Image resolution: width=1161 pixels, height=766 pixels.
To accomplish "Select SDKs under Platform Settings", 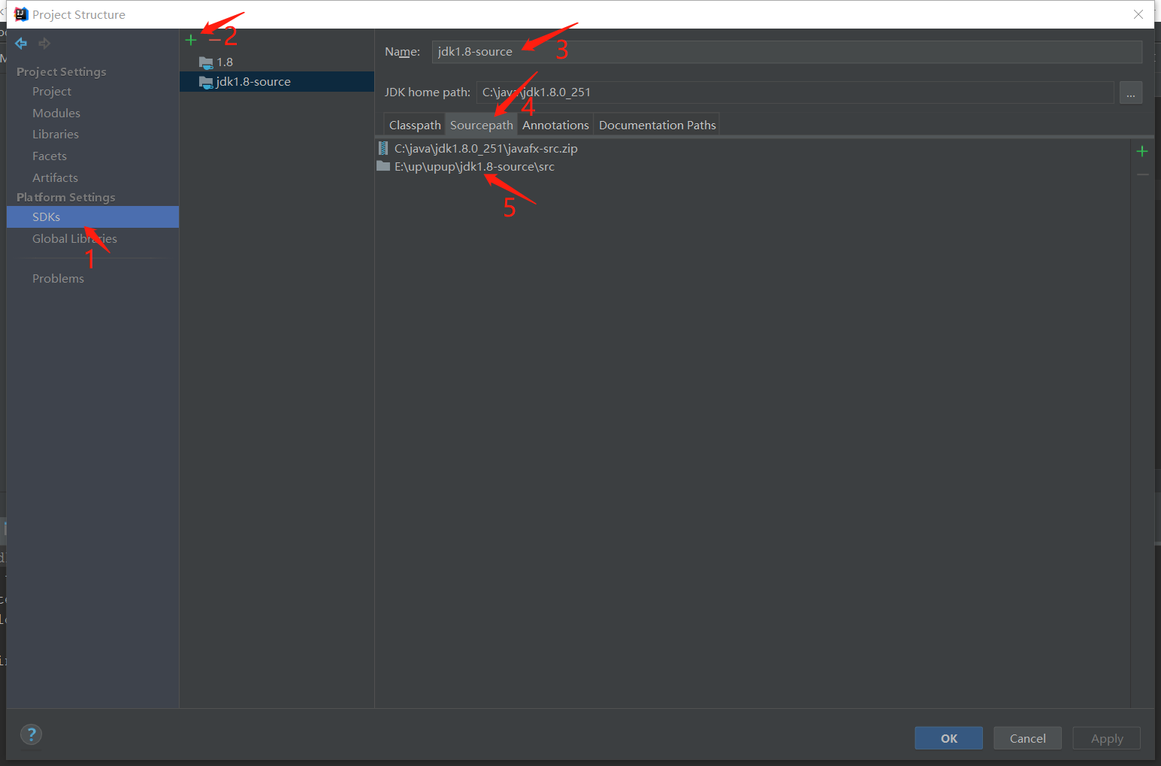I will coord(93,216).
